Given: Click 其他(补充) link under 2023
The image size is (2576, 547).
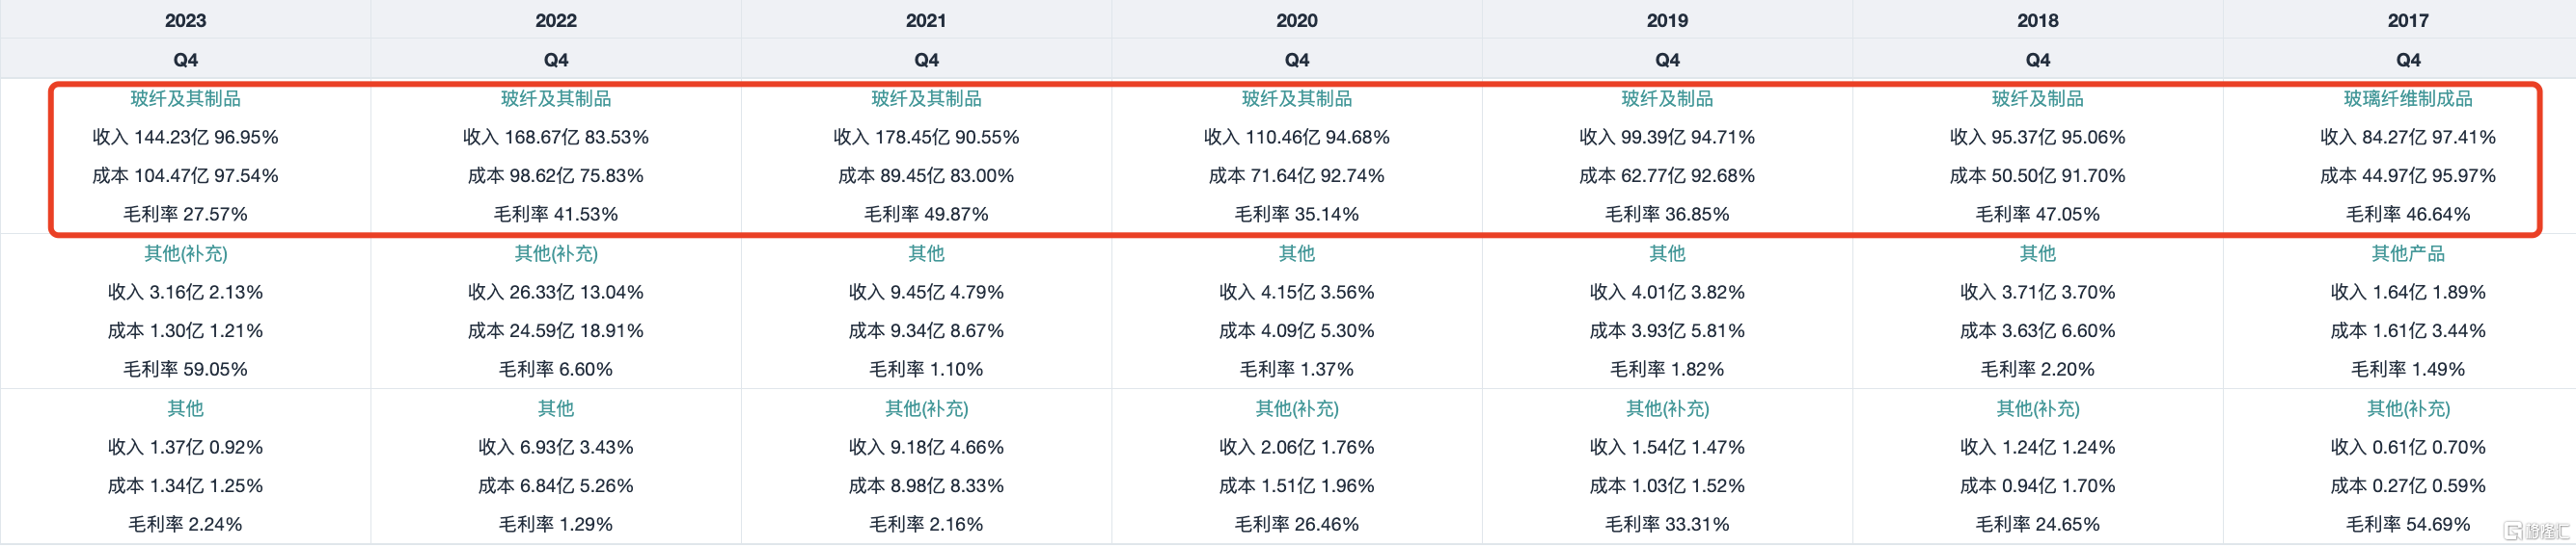Looking at the screenshot, I should [x=185, y=253].
